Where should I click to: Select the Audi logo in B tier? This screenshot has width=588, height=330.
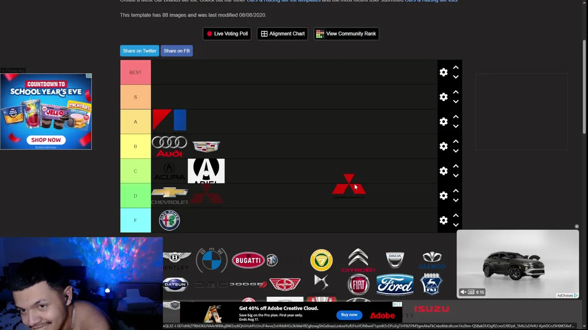(x=170, y=147)
